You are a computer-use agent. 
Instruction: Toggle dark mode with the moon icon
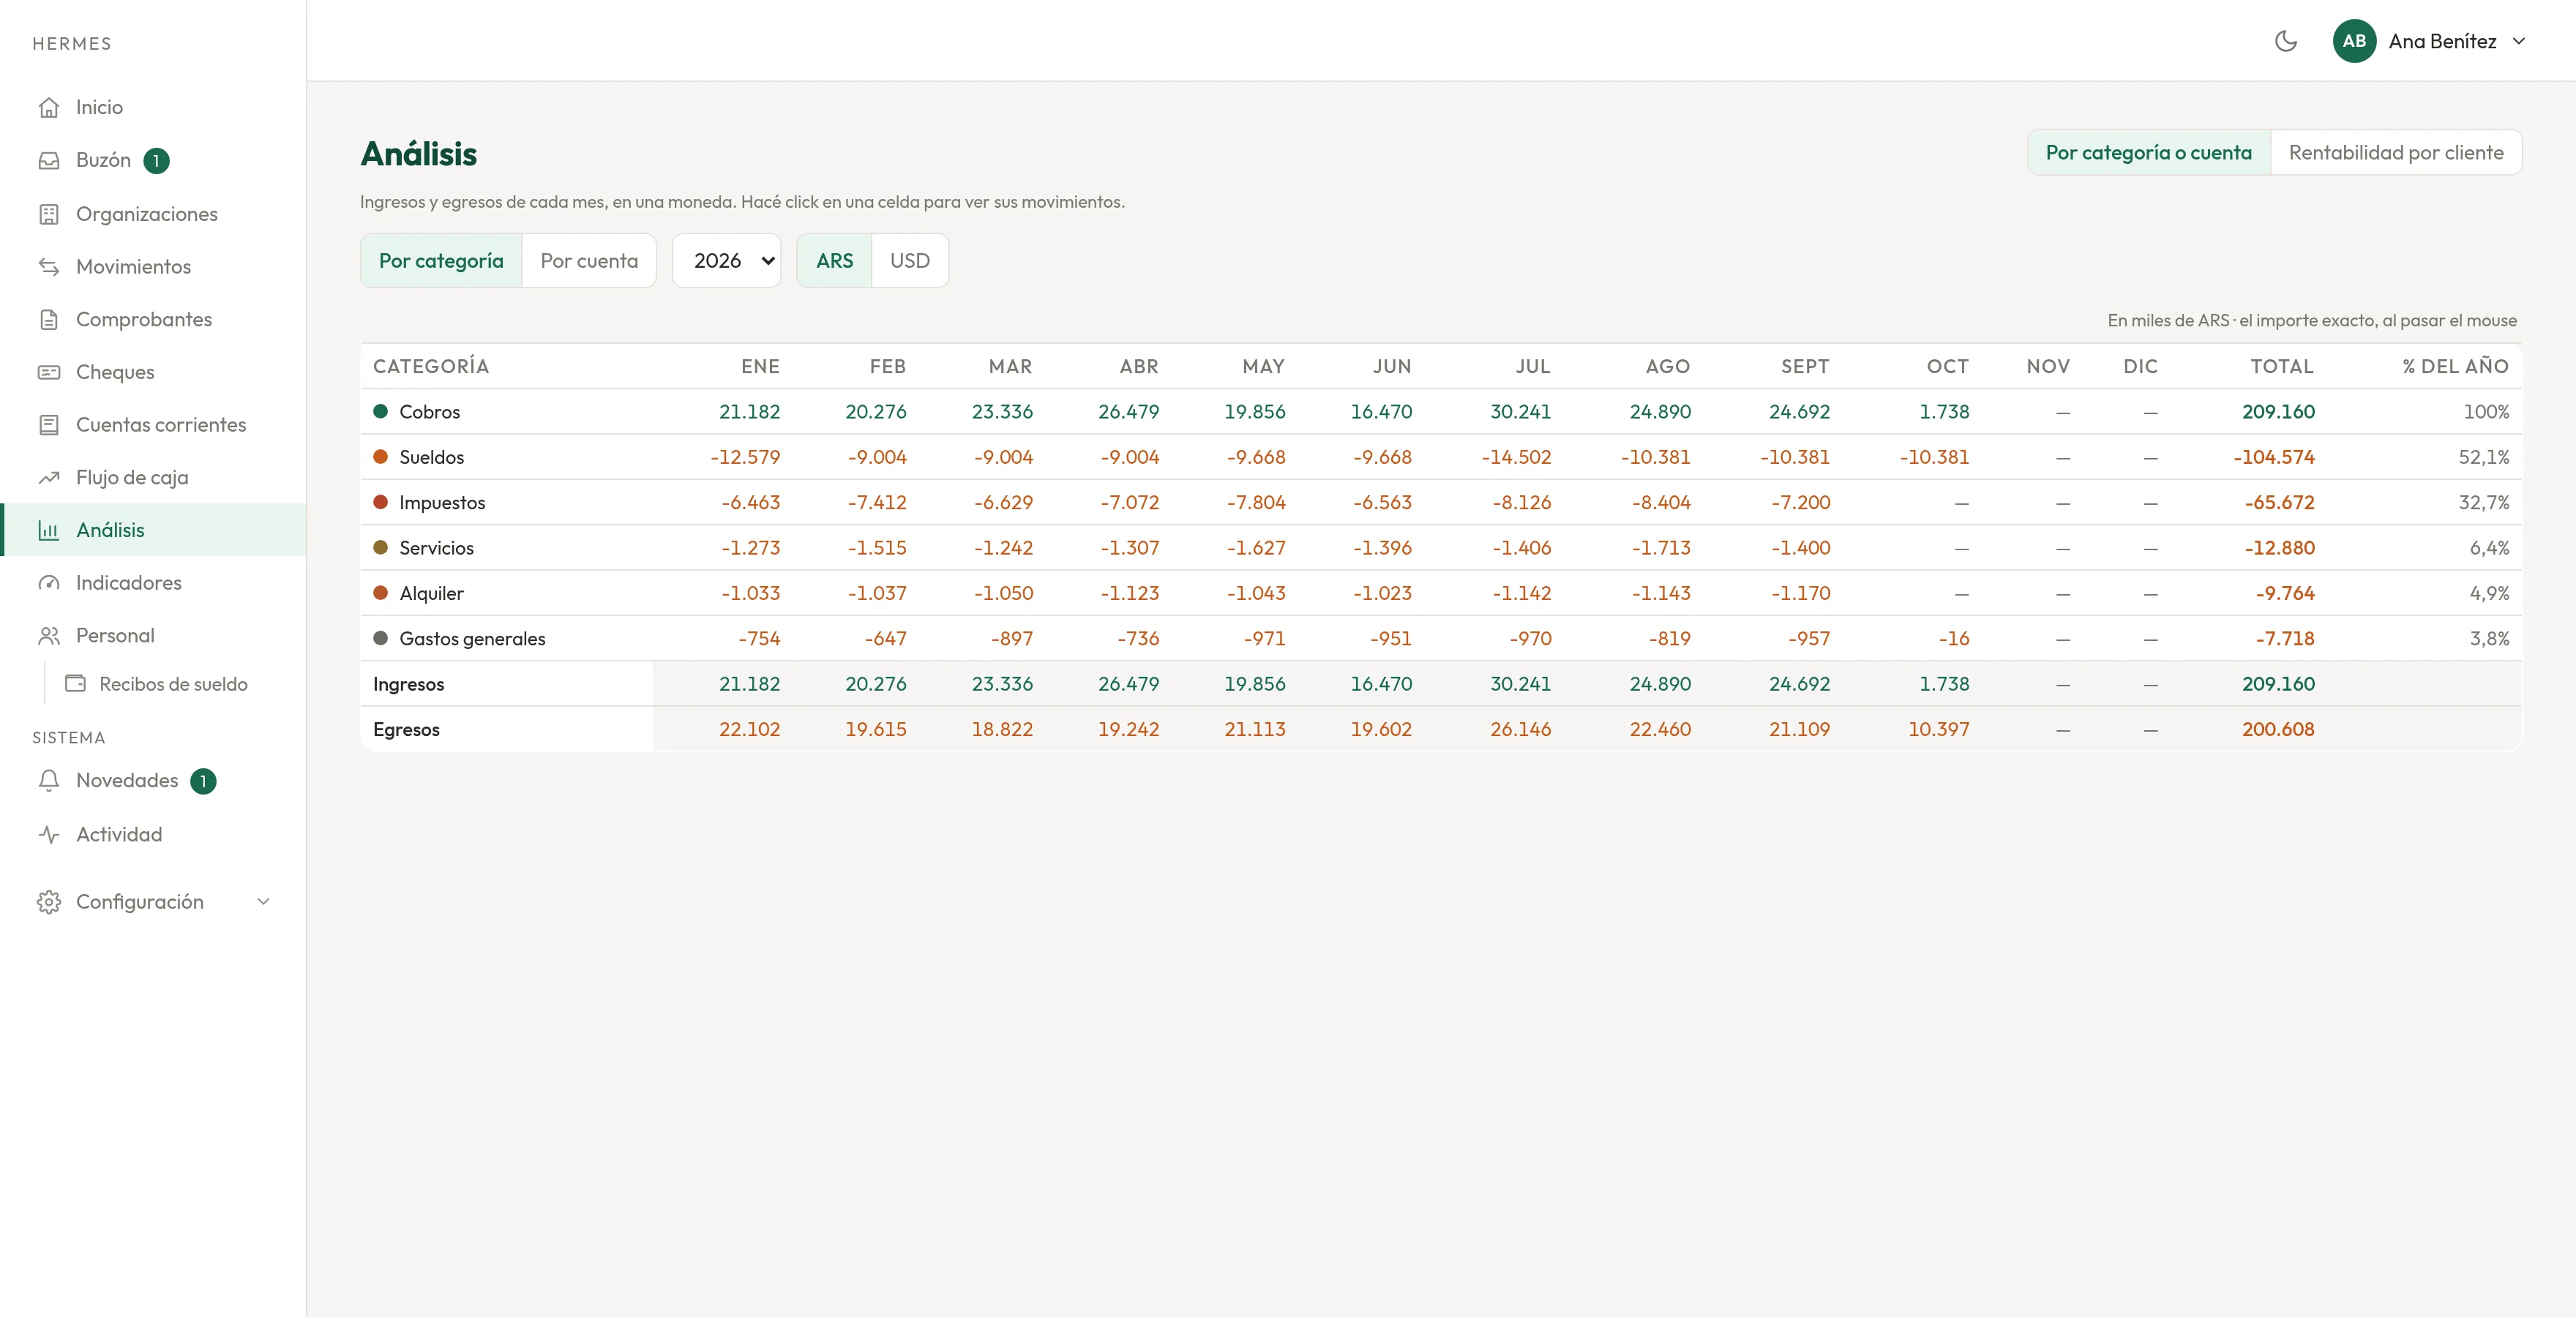2285,41
